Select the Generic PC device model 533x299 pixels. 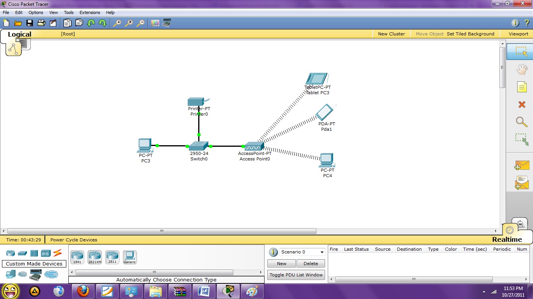click(130, 256)
